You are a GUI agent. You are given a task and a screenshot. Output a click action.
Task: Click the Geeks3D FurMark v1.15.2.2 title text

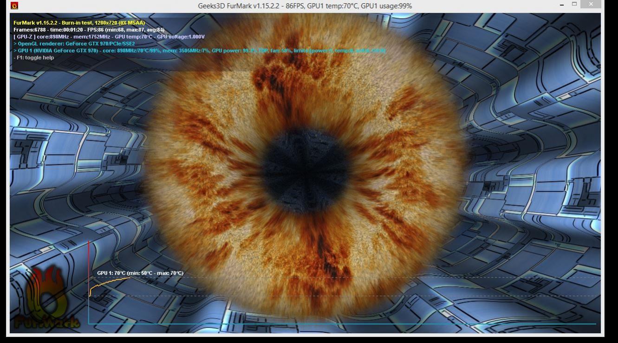click(305, 6)
